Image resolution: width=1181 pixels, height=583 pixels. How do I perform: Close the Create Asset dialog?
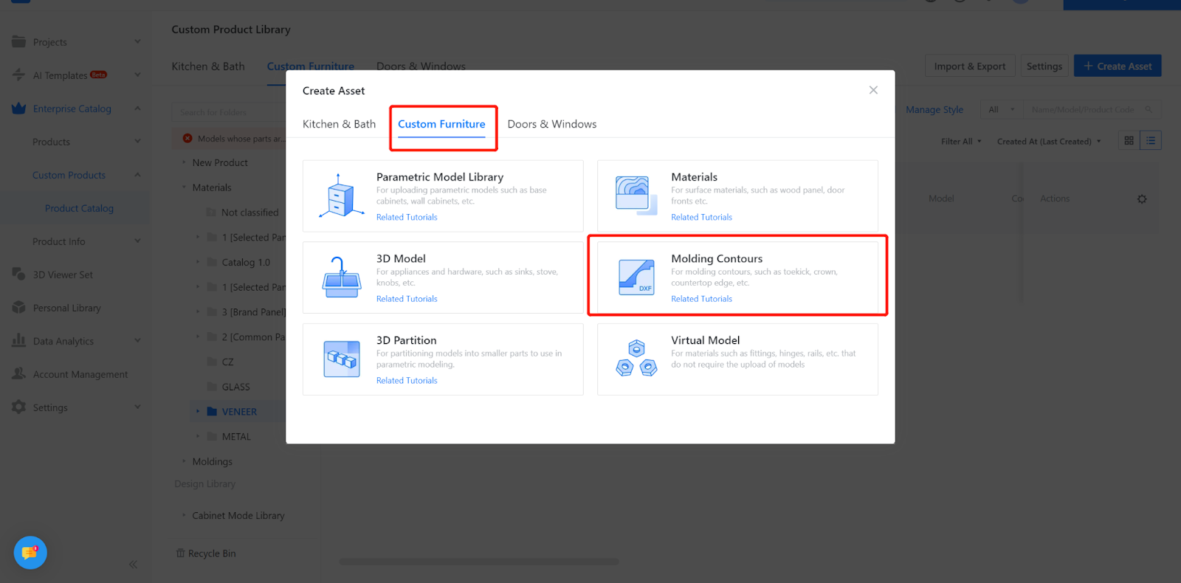[873, 90]
